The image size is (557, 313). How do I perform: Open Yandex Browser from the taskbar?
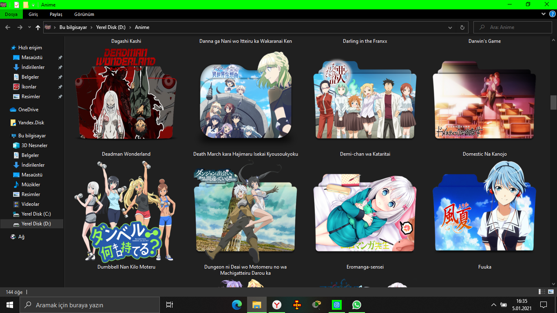click(x=277, y=305)
